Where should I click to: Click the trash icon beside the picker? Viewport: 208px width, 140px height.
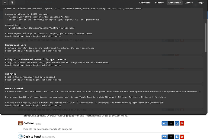pos(12,2)
